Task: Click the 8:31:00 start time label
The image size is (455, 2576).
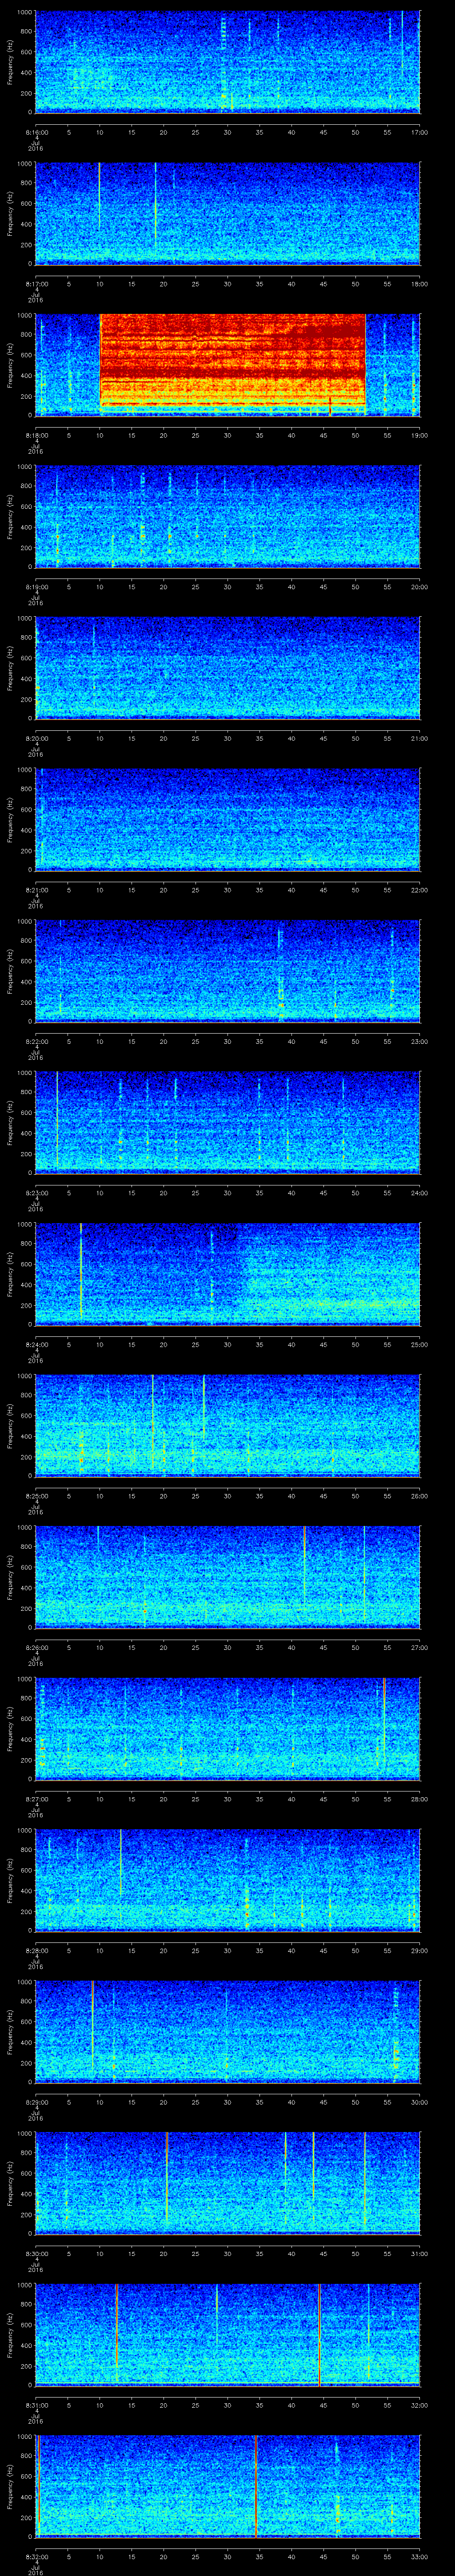Action: [37, 2405]
